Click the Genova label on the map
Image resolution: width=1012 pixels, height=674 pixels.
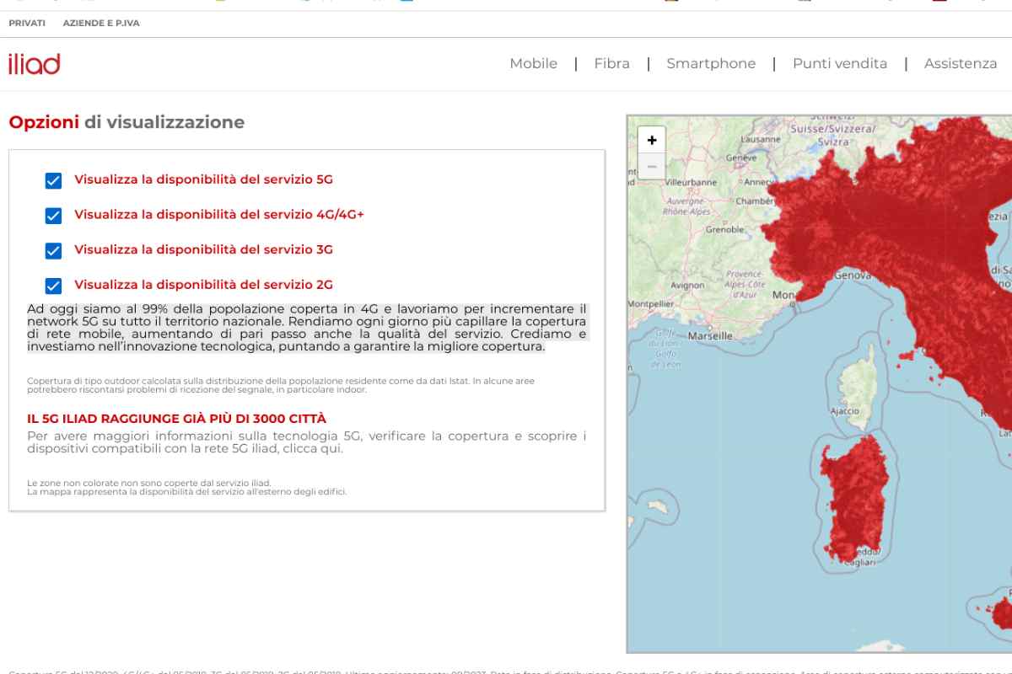[x=852, y=275]
